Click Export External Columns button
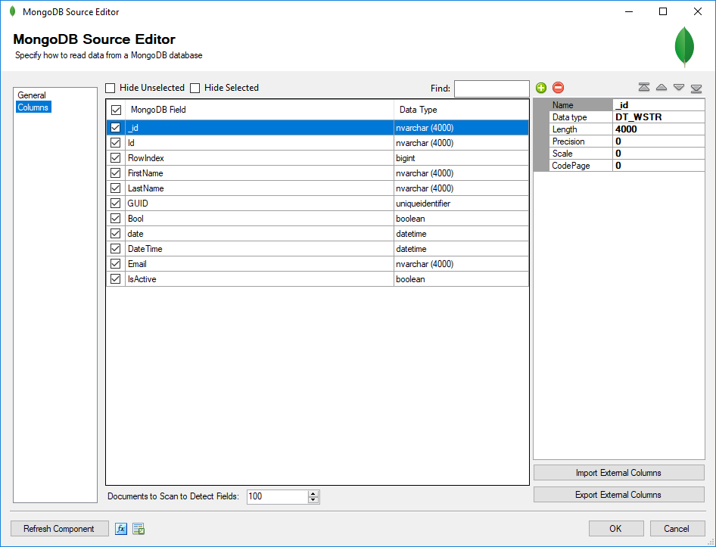This screenshot has height=547, width=716. (618, 495)
